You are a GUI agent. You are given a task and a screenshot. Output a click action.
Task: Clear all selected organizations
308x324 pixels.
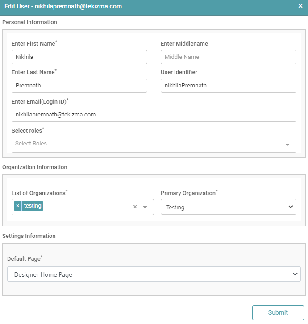(x=135, y=207)
